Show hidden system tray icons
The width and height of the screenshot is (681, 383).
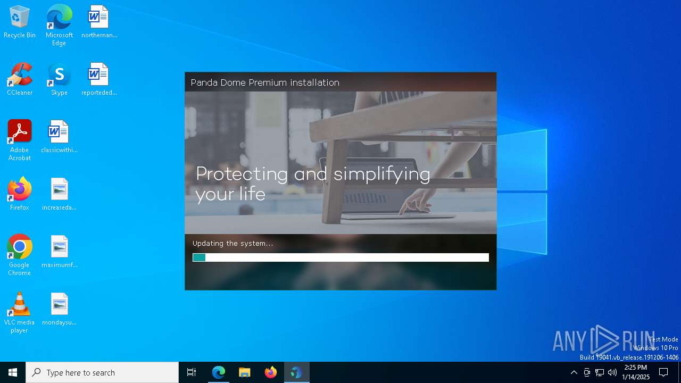574,372
